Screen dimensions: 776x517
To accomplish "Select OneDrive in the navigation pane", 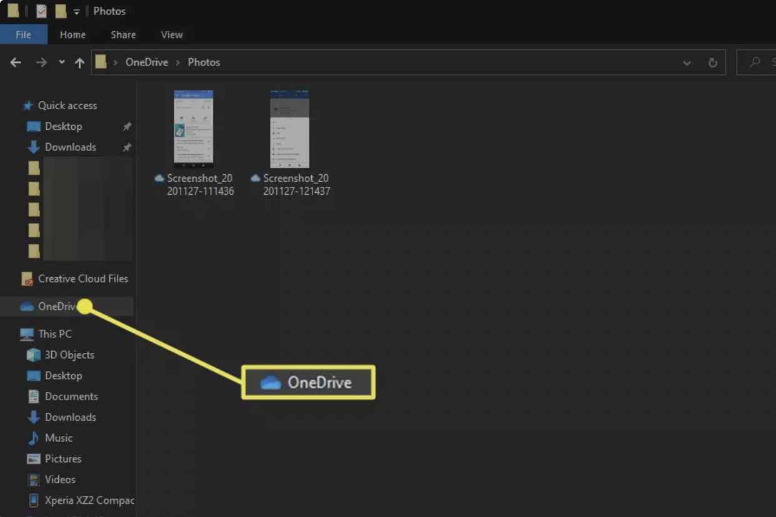I will 67,307.
